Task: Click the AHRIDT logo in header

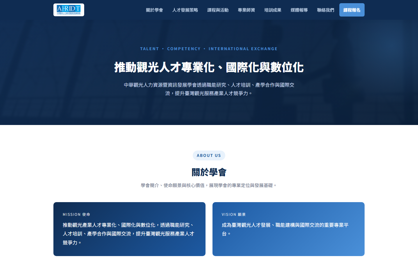Action: [x=69, y=10]
